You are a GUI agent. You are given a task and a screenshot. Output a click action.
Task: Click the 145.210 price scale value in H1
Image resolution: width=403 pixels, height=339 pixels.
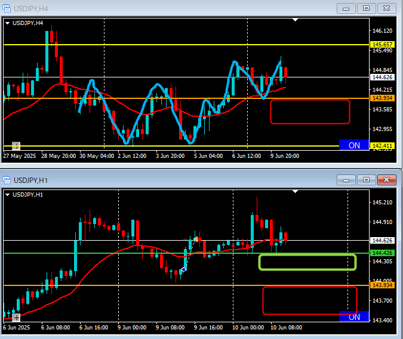tap(383, 203)
